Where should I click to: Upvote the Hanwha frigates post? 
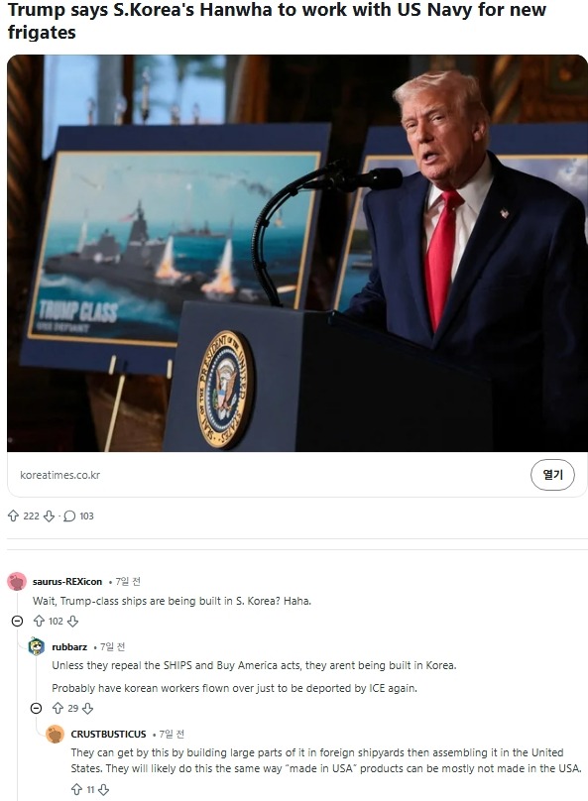coord(13,515)
